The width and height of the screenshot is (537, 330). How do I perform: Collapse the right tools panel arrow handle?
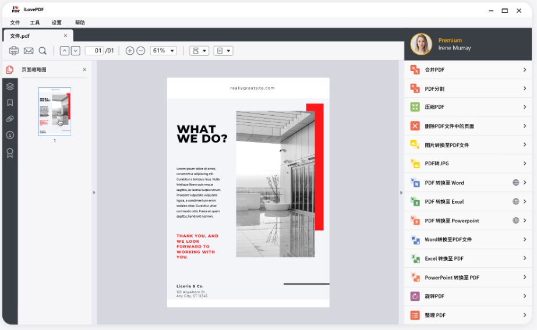[401, 193]
